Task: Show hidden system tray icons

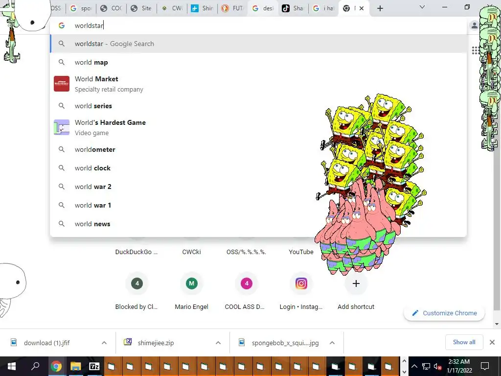Action: [414, 366]
